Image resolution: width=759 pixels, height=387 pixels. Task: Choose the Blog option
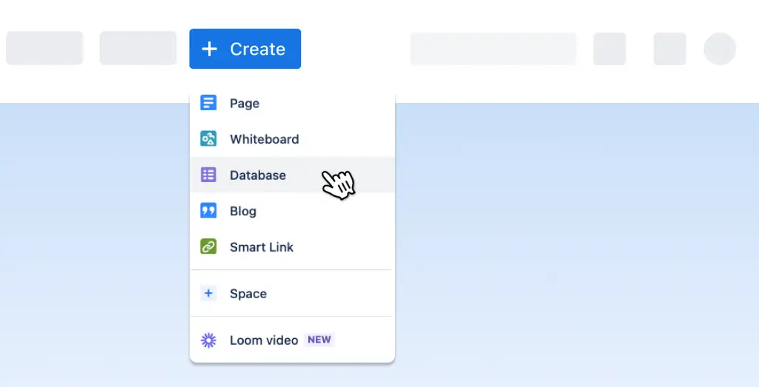243,211
